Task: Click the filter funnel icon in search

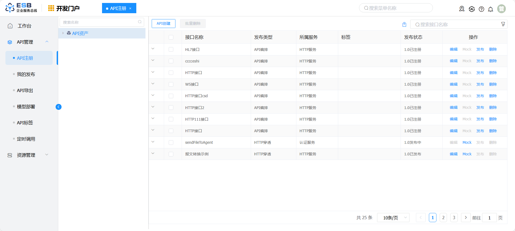Action: 503,24
